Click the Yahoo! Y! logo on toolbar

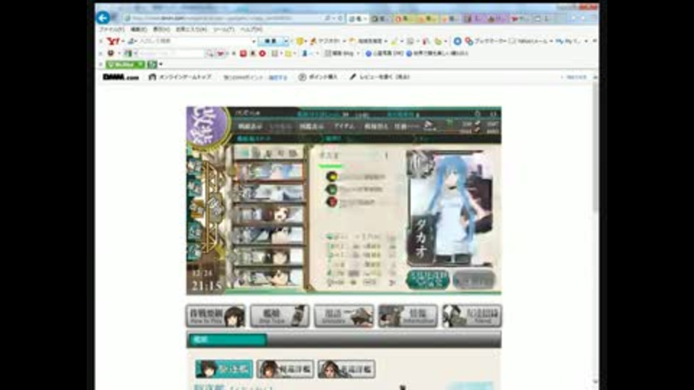pos(113,41)
